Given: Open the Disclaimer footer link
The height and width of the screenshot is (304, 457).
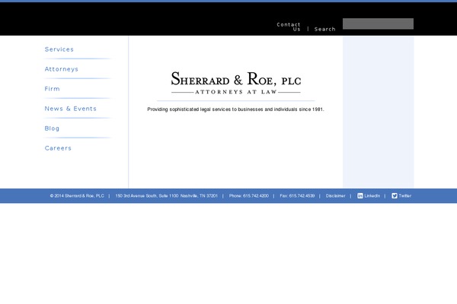Looking at the screenshot, I should click(x=335, y=196).
